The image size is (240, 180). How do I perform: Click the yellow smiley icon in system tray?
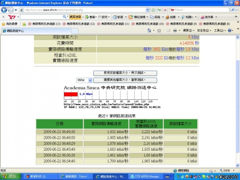pos(187,177)
